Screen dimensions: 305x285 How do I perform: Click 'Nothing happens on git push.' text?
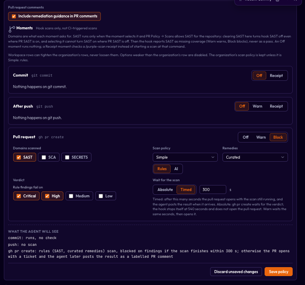click(x=37, y=118)
